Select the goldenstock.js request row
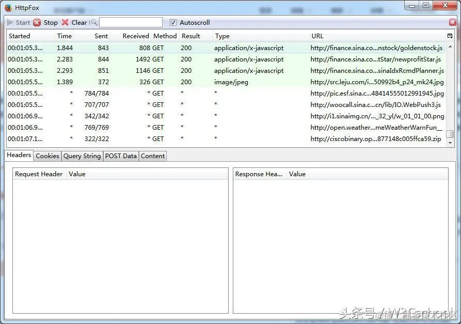Screen dimensions: 461x324 click(x=226, y=48)
